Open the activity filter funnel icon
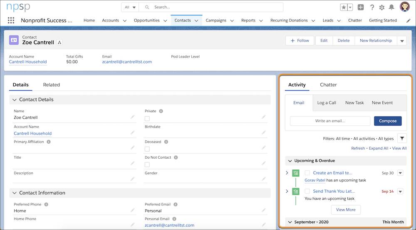This screenshot has height=230, width=416. tap(402, 138)
